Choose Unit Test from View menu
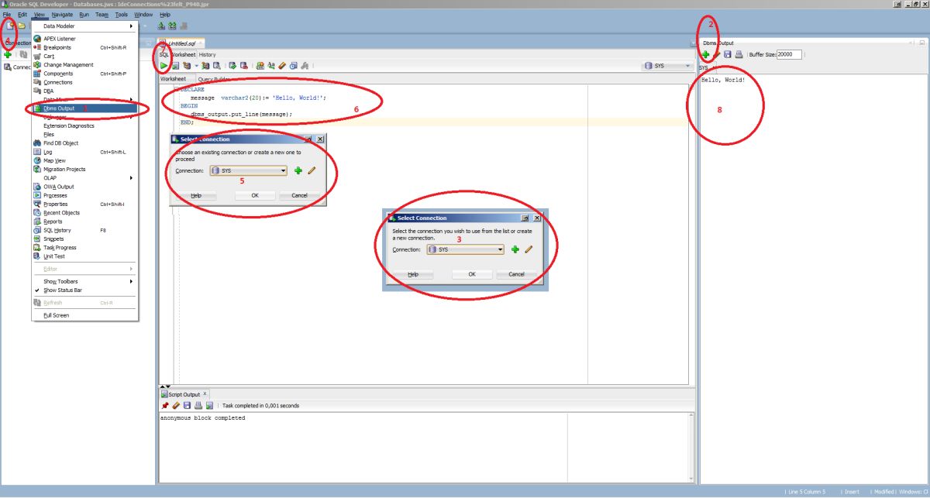930x498 pixels. click(x=84, y=256)
